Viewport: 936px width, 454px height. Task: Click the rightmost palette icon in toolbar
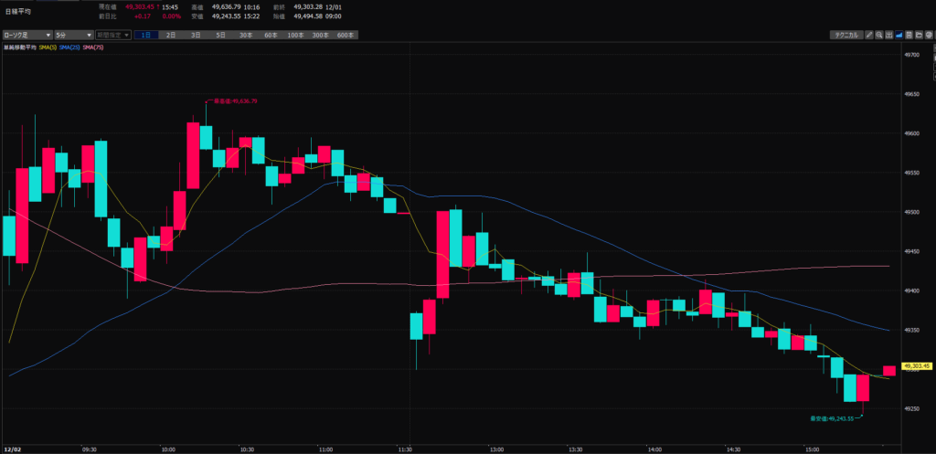930,35
